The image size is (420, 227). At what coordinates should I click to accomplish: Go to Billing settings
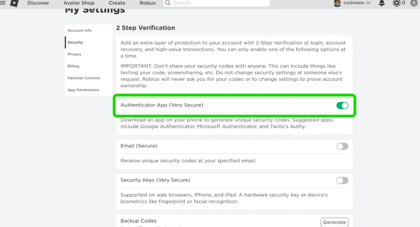tap(73, 66)
